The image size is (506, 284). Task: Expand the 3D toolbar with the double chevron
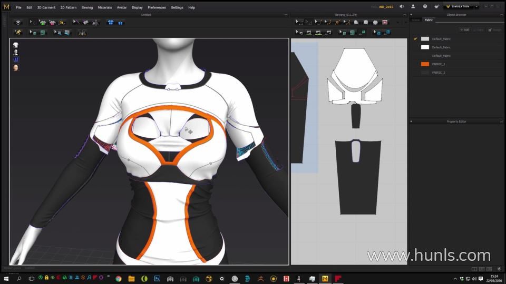(x=18, y=22)
